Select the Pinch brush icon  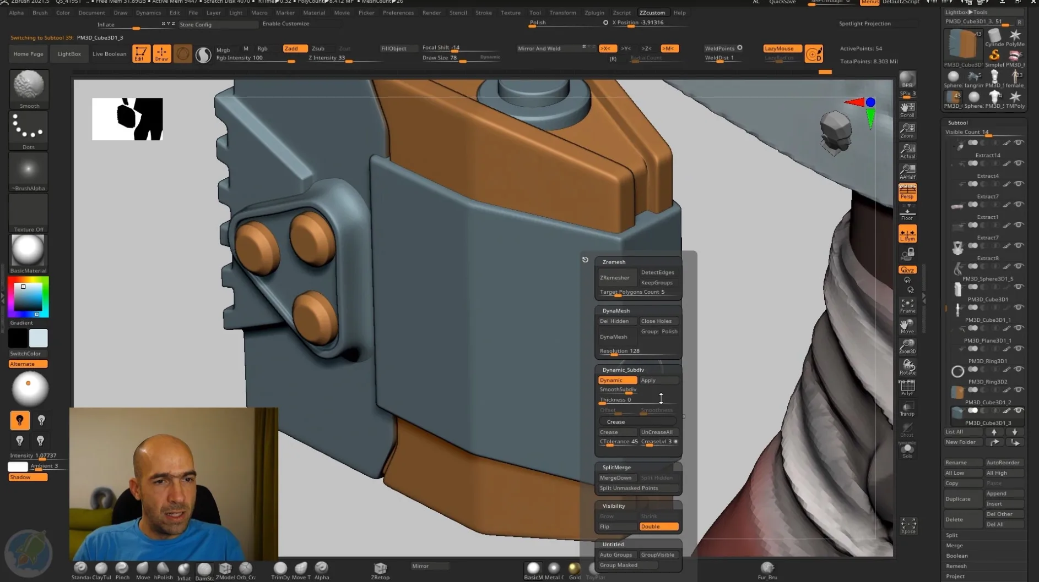point(122,570)
